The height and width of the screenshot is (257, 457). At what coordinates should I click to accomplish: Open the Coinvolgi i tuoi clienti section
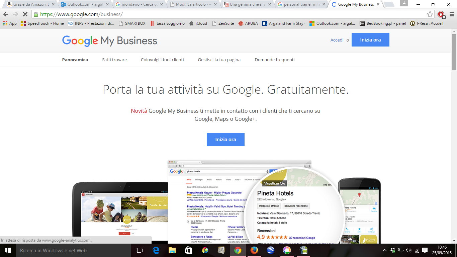point(162,60)
